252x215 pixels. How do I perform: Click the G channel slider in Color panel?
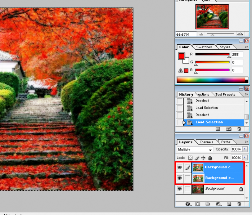(212, 62)
